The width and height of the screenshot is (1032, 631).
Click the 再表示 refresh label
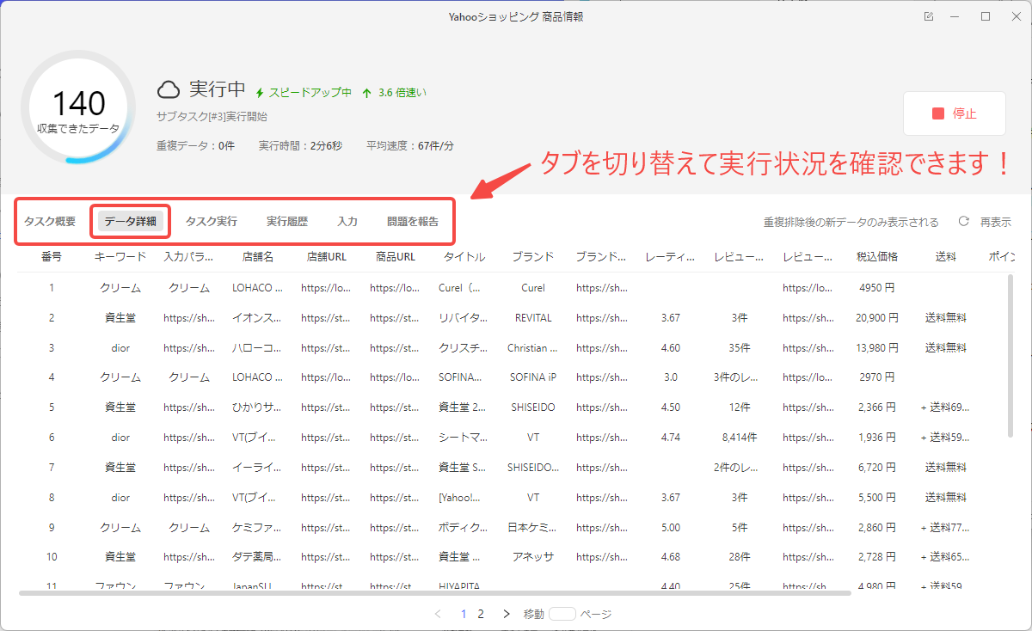tap(996, 222)
